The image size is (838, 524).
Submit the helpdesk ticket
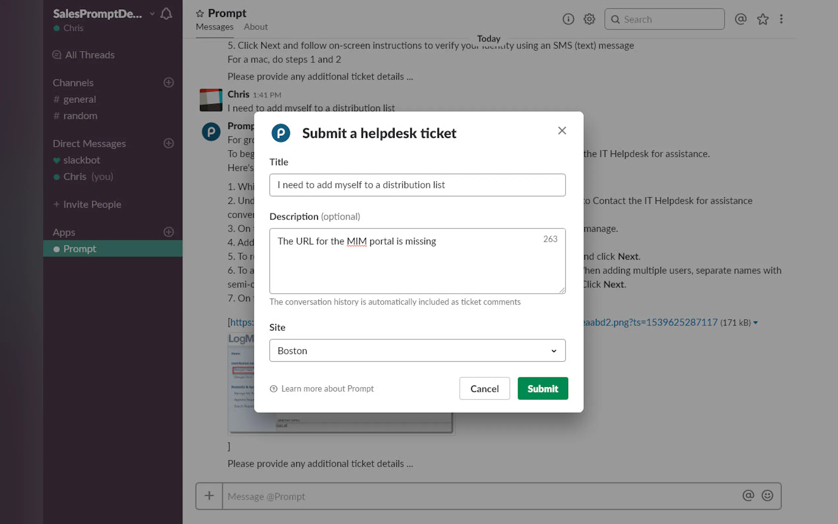coord(542,388)
